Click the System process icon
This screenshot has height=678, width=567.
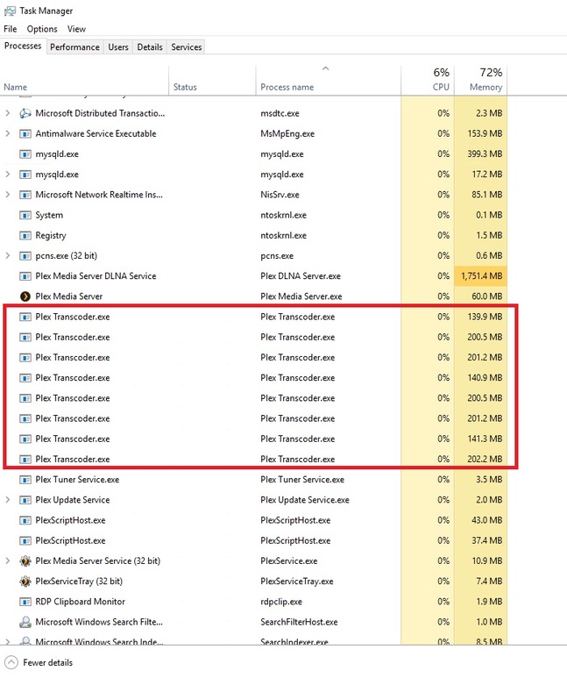(x=25, y=215)
